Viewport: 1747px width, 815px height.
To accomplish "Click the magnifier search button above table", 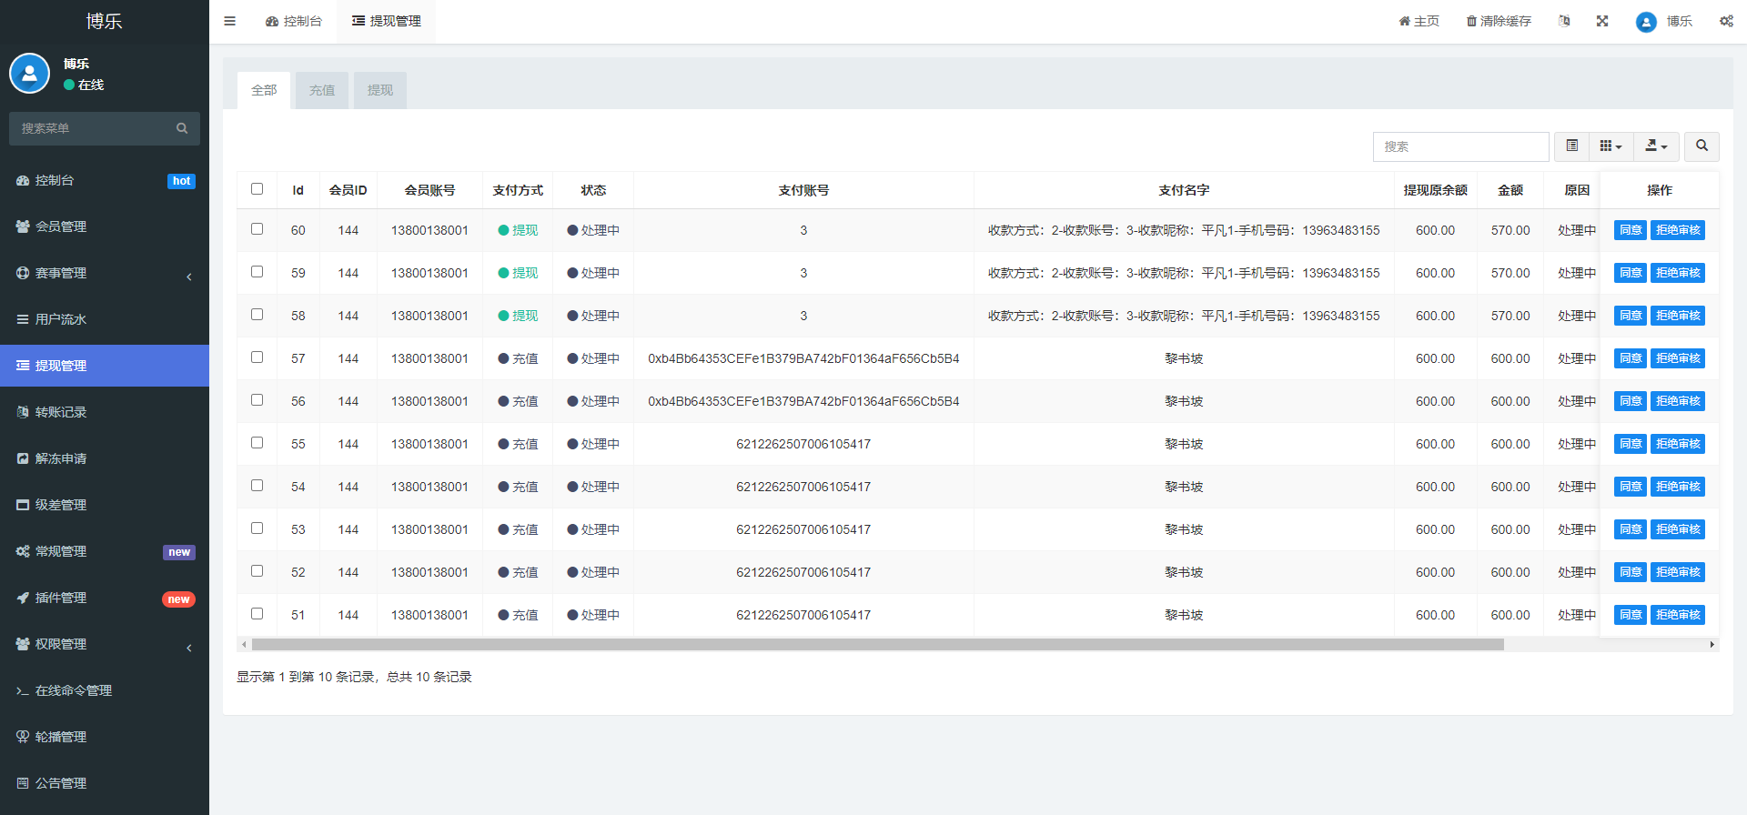I will [x=1702, y=146].
